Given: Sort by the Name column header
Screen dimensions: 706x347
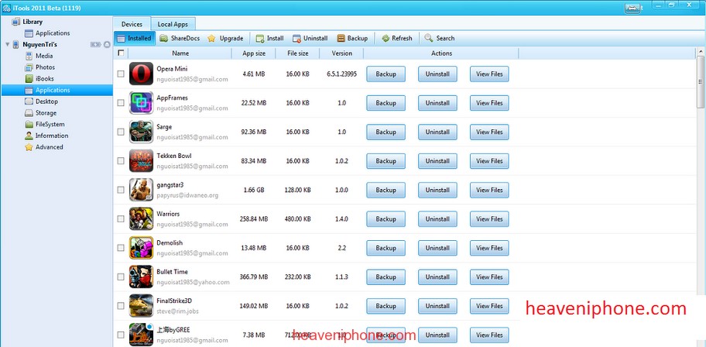Looking at the screenshot, I should click(180, 53).
